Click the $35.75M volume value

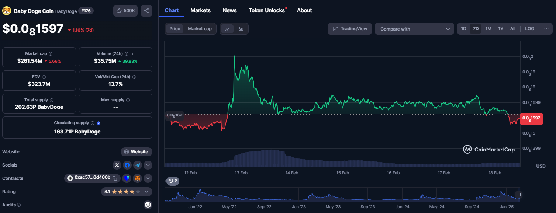coord(105,61)
